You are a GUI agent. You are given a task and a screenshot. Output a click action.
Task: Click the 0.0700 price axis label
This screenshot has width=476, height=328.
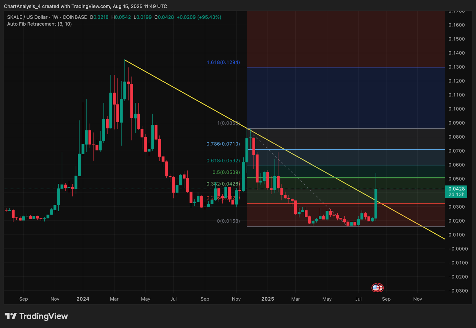coord(457,151)
